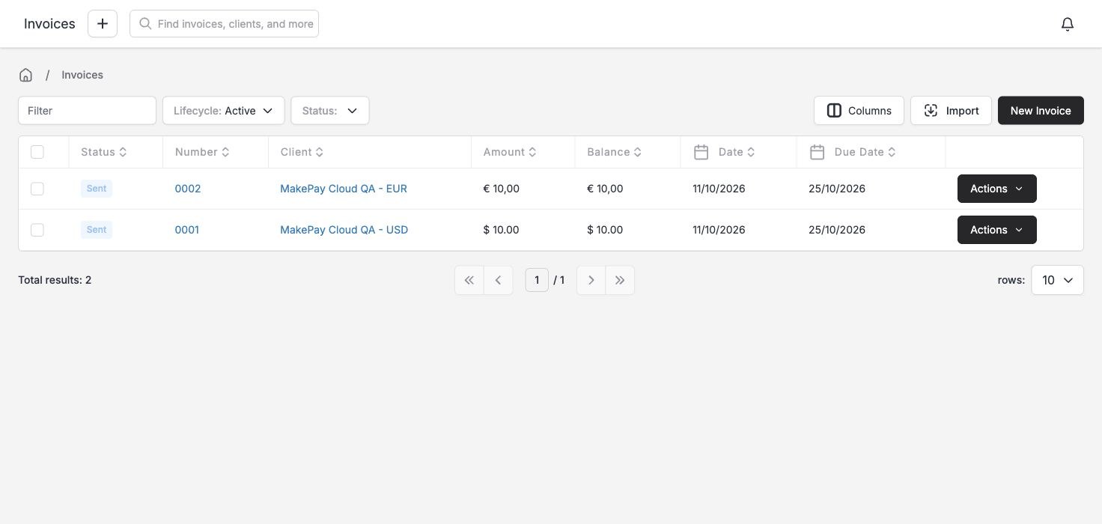Open the Lifecycle: Active dropdown
1102x524 pixels.
point(223,111)
